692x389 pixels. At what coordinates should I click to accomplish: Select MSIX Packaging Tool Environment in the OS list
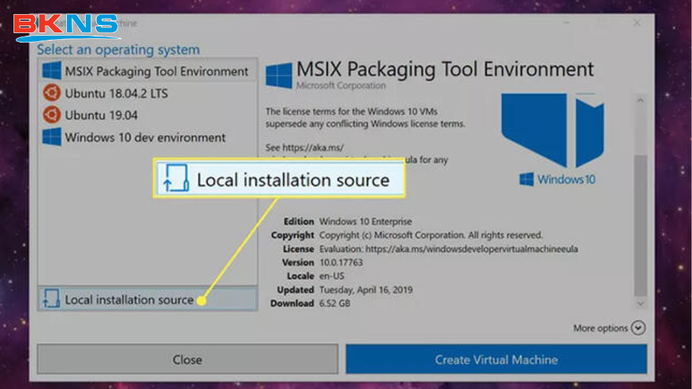point(156,72)
